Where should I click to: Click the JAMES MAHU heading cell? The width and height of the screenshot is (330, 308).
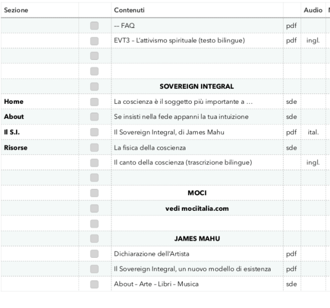pos(196,239)
